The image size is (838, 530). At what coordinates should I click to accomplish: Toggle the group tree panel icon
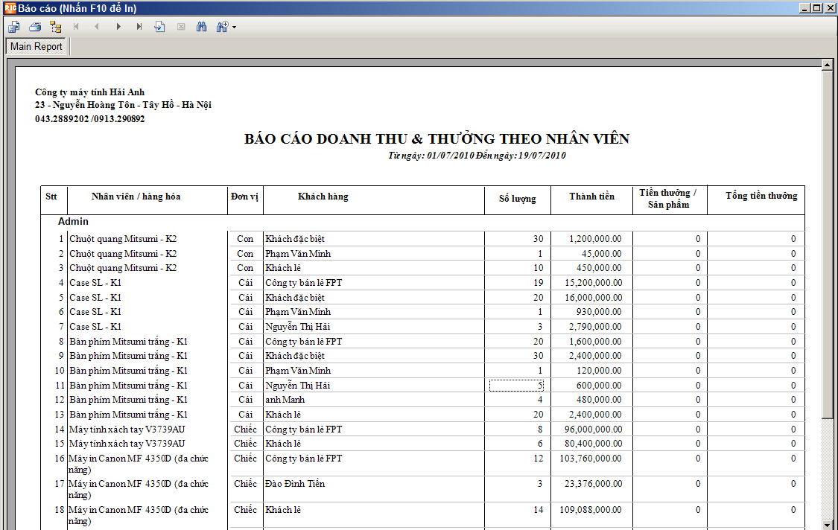coord(56,27)
